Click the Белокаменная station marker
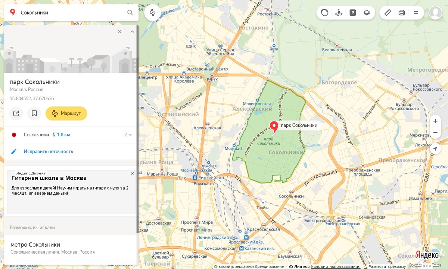The width and height of the screenshot is (448, 269). (x=336, y=45)
